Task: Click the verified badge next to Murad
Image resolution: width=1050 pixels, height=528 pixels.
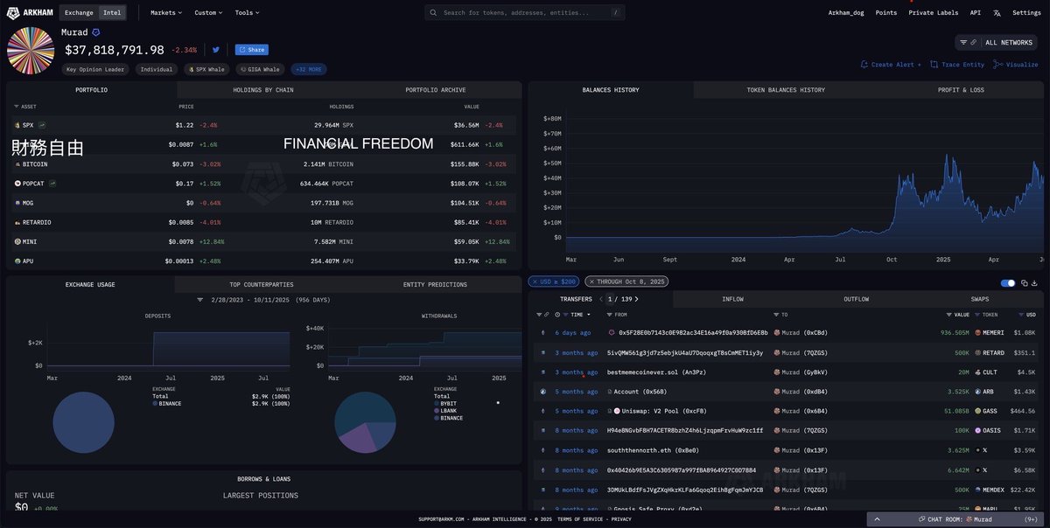Action: [x=96, y=32]
